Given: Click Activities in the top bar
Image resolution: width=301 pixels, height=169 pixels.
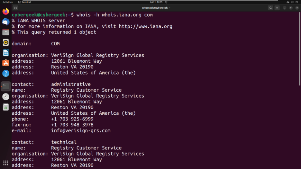Looking at the screenshot, I should pyautogui.click(x=8, y=2).
